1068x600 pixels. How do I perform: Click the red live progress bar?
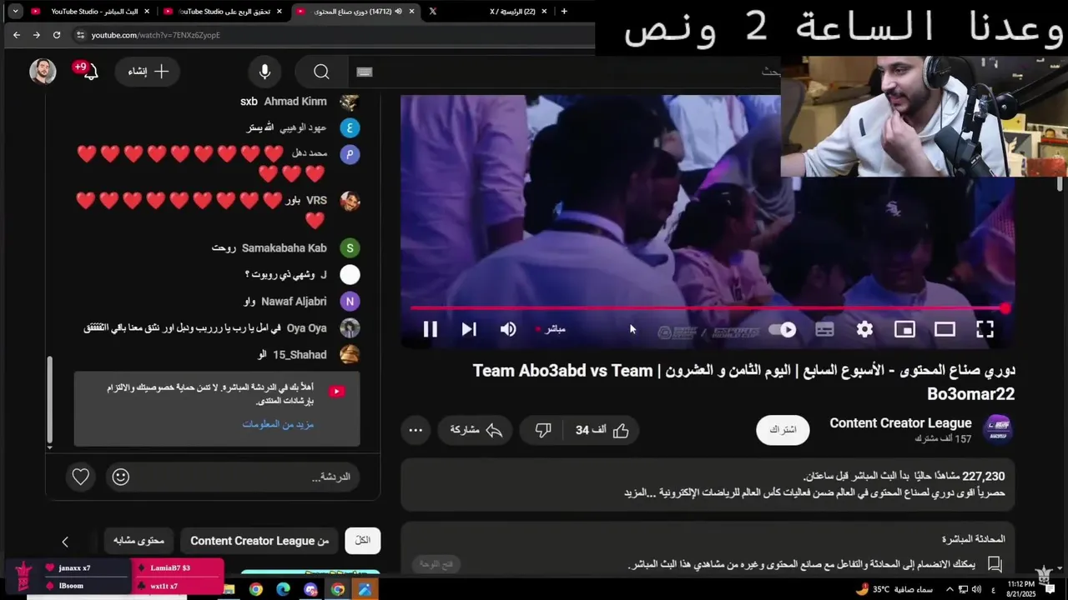click(x=708, y=308)
